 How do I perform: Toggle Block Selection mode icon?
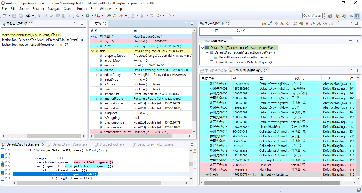64,16
